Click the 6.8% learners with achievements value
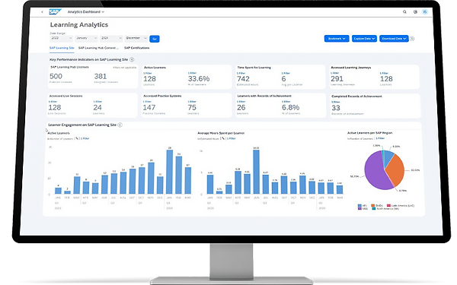The height and width of the screenshot is (285, 457). click(x=291, y=108)
